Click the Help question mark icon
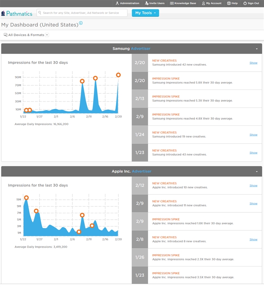The image size is (264, 287). coord(229,3)
